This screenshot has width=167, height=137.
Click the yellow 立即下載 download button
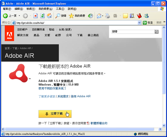coord(55,114)
